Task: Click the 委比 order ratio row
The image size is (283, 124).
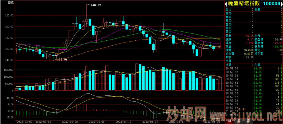Action: (239, 9)
